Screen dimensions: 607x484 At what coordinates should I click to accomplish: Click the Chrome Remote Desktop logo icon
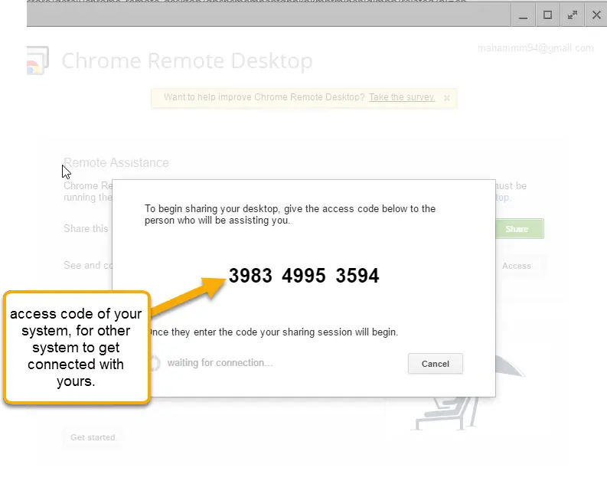coord(38,60)
